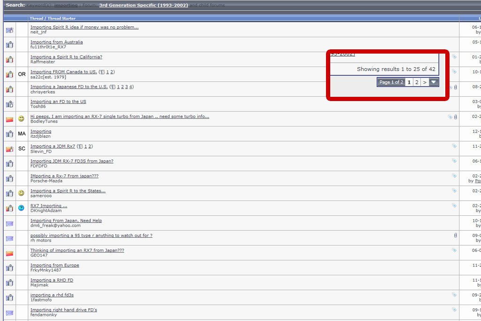Viewport: 481px width, 321px height.
Task: Sort by the 'Thread / Thread Starter' column header
Action: point(53,18)
